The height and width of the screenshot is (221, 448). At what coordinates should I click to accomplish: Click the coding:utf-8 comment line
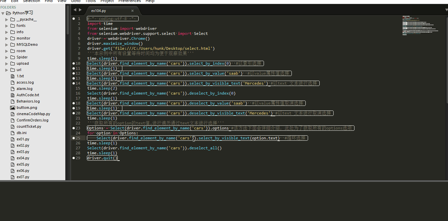(113, 19)
